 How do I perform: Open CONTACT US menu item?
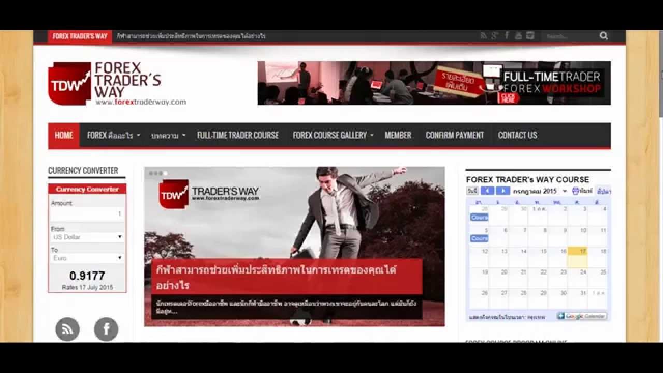tap(517, 135)
